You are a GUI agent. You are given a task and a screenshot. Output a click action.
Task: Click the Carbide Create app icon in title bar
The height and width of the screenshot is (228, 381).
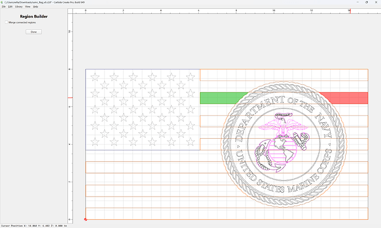pyautogui.click(x=2, y=2)
